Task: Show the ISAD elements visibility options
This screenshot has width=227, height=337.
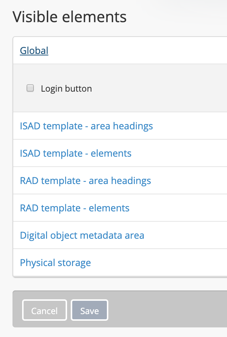Action: coord(76,153)
